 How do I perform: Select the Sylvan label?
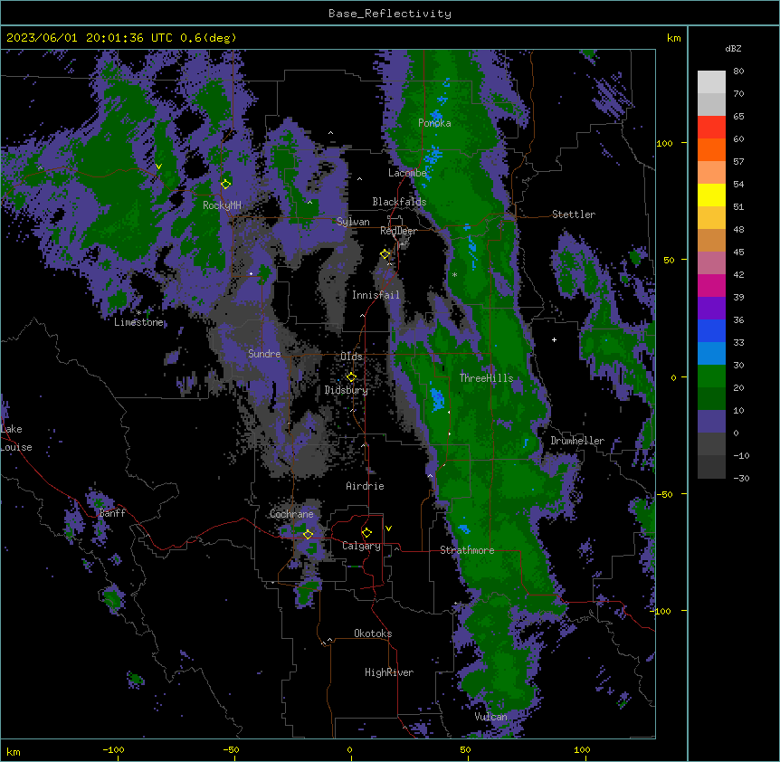[353, 222]
